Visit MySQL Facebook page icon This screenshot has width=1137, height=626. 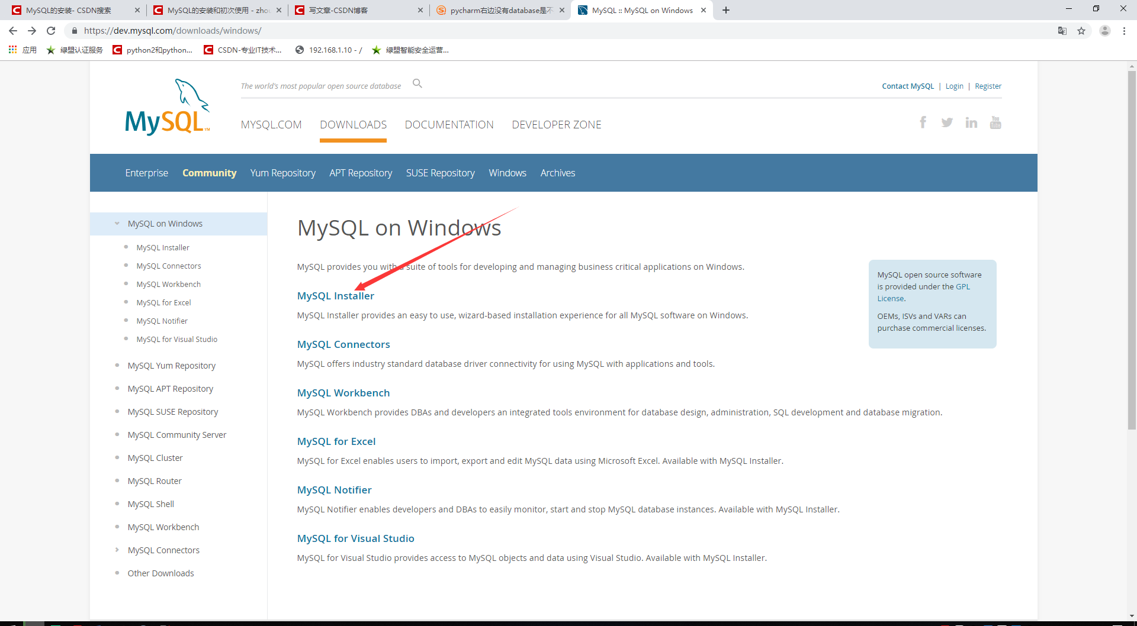click(923, 122)
